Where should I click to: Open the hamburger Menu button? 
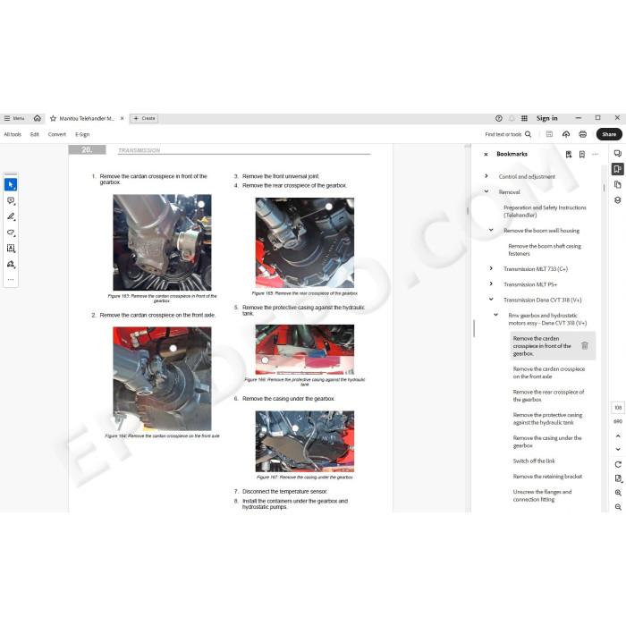coord(14,118)
